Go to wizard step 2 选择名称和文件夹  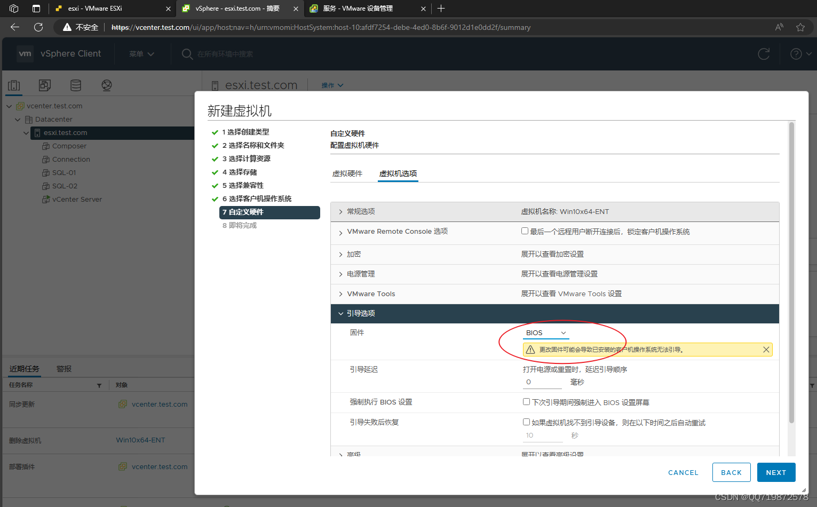tap(253, 145)
